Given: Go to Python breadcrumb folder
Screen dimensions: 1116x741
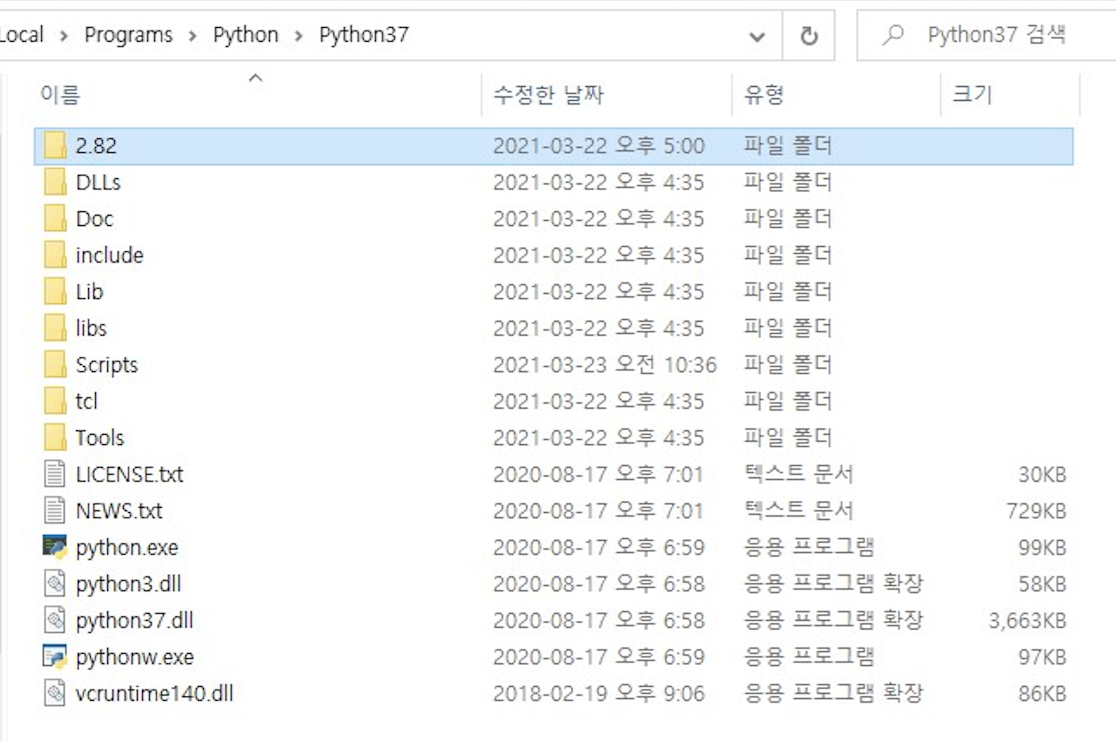Looking at the screenshot, I should coord(245,35).
